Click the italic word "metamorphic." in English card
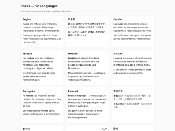175x131 pixels. tap(29, 42)
